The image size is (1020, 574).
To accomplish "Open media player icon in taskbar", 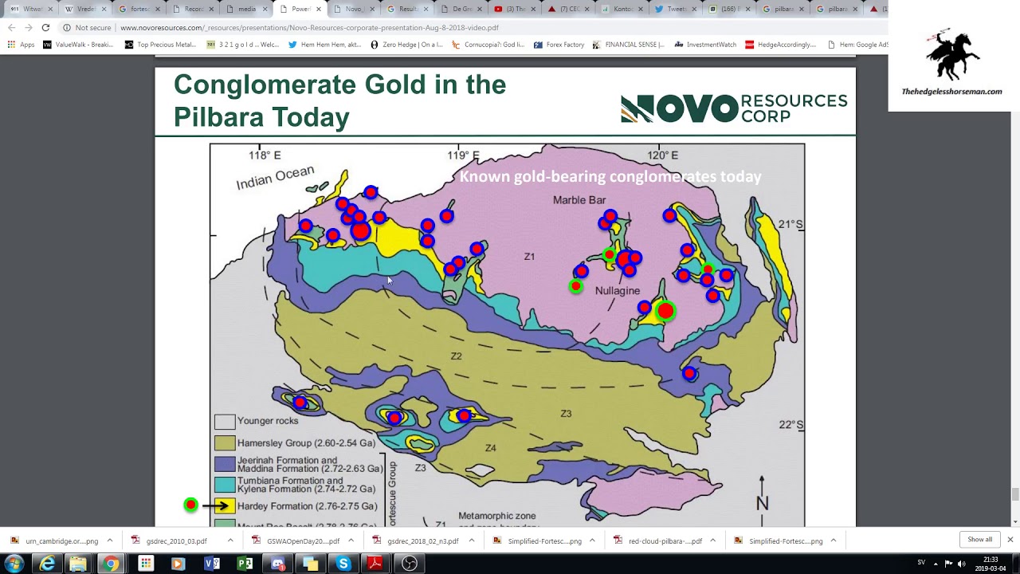I will [x=178, y=564].
